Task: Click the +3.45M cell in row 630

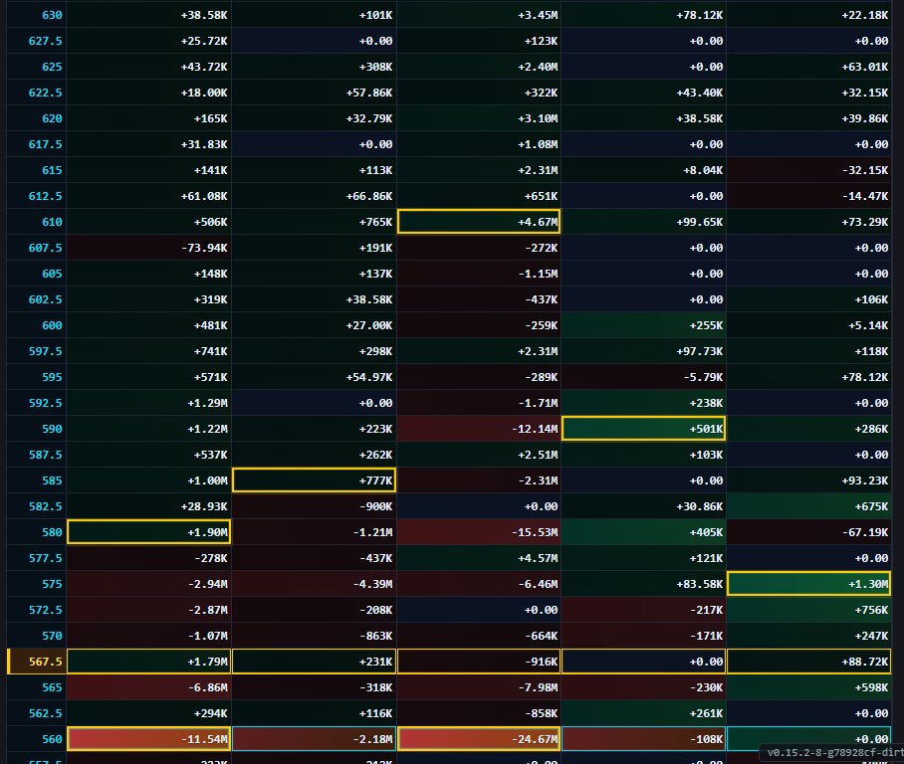Action: [479, 15]
